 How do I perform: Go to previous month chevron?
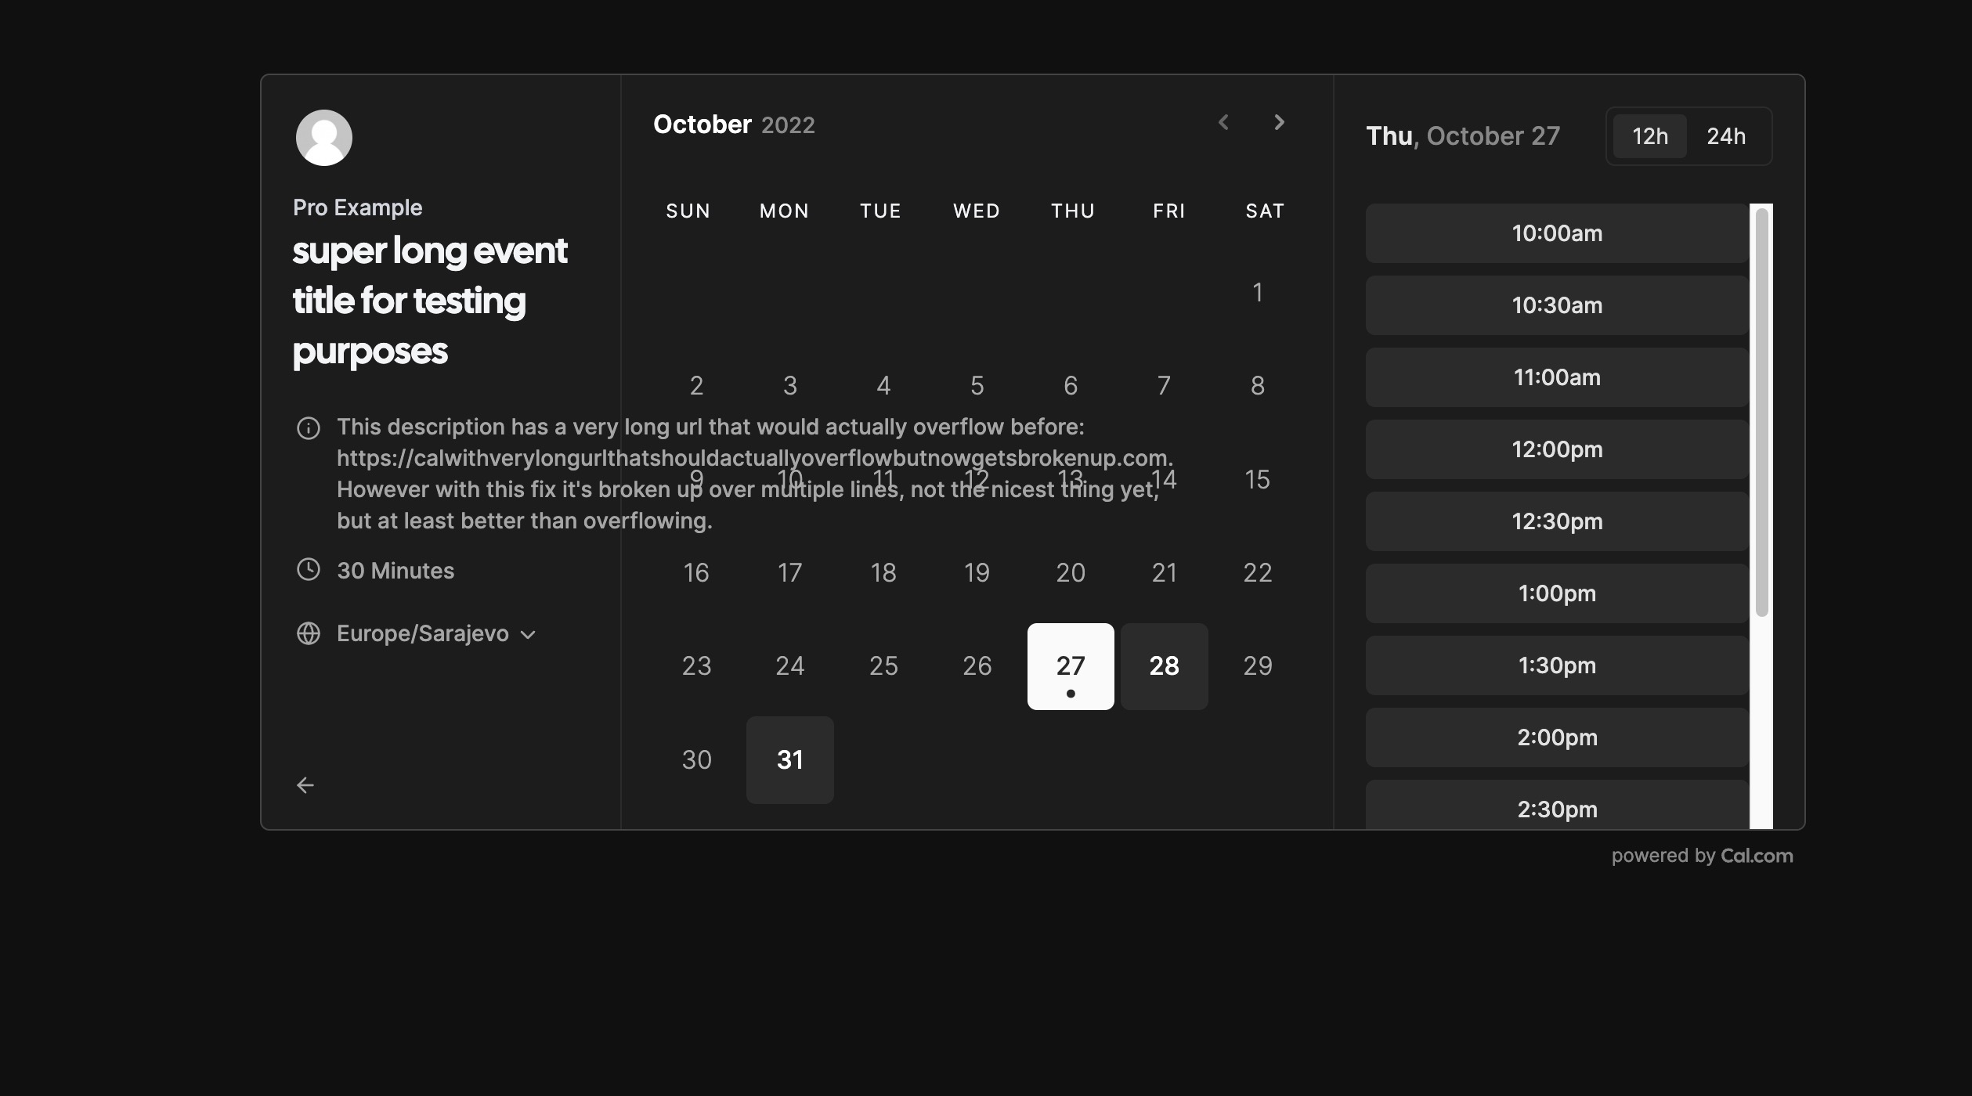[x=1223, y=122]
